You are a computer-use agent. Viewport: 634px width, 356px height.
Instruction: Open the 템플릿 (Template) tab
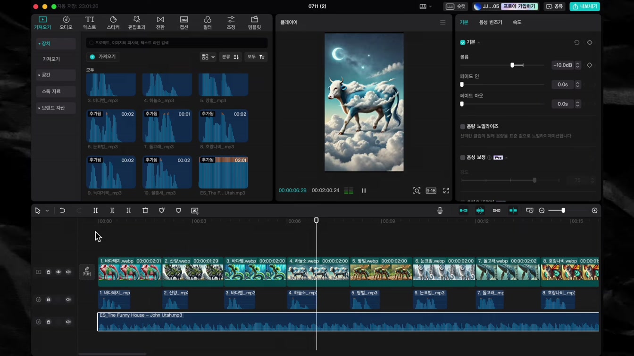pos(254,22)
